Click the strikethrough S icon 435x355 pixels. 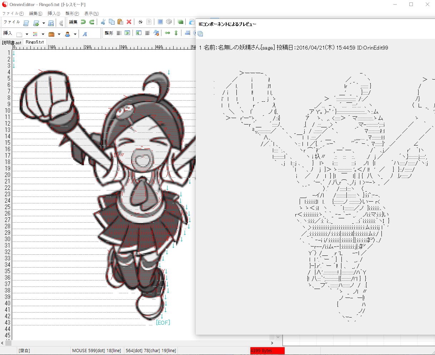[x=140, y=22]
